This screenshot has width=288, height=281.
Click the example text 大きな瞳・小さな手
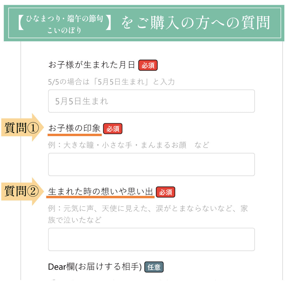[98, 145]
